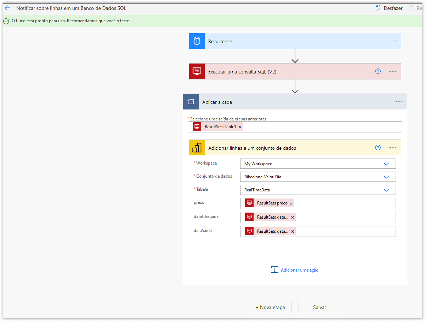Screen dimensions: 425x321
Task: Click in the preco input field
Action: click(318, 203)
